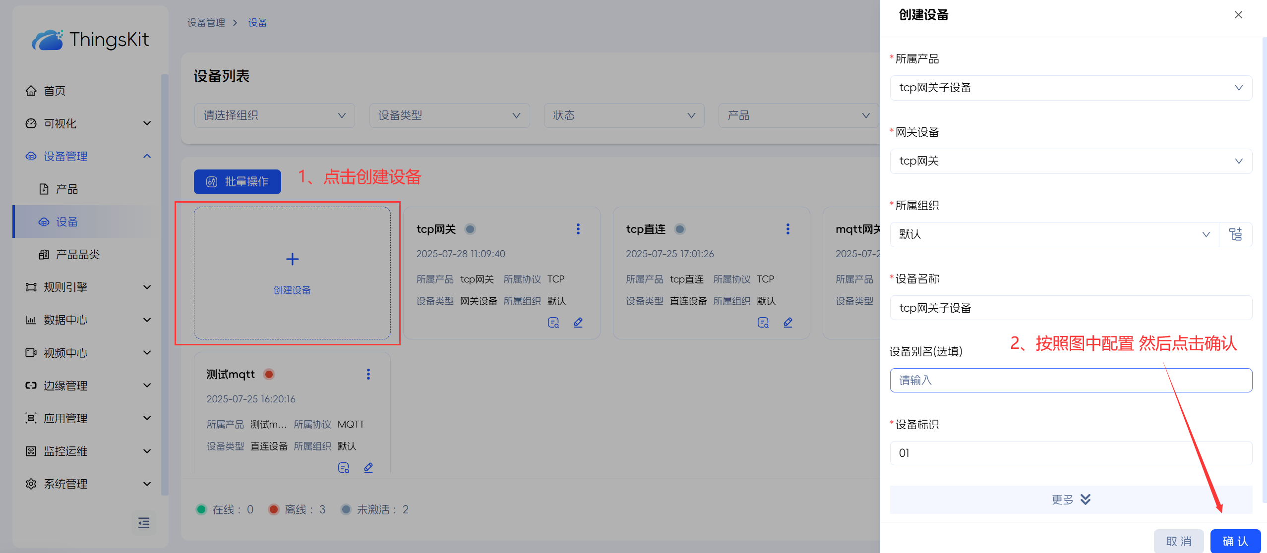Image resolution: width=1267 pixels, height=553 pixels.
Task: Open the detail view icon on tcp直连 card
Action: point(763,323)
